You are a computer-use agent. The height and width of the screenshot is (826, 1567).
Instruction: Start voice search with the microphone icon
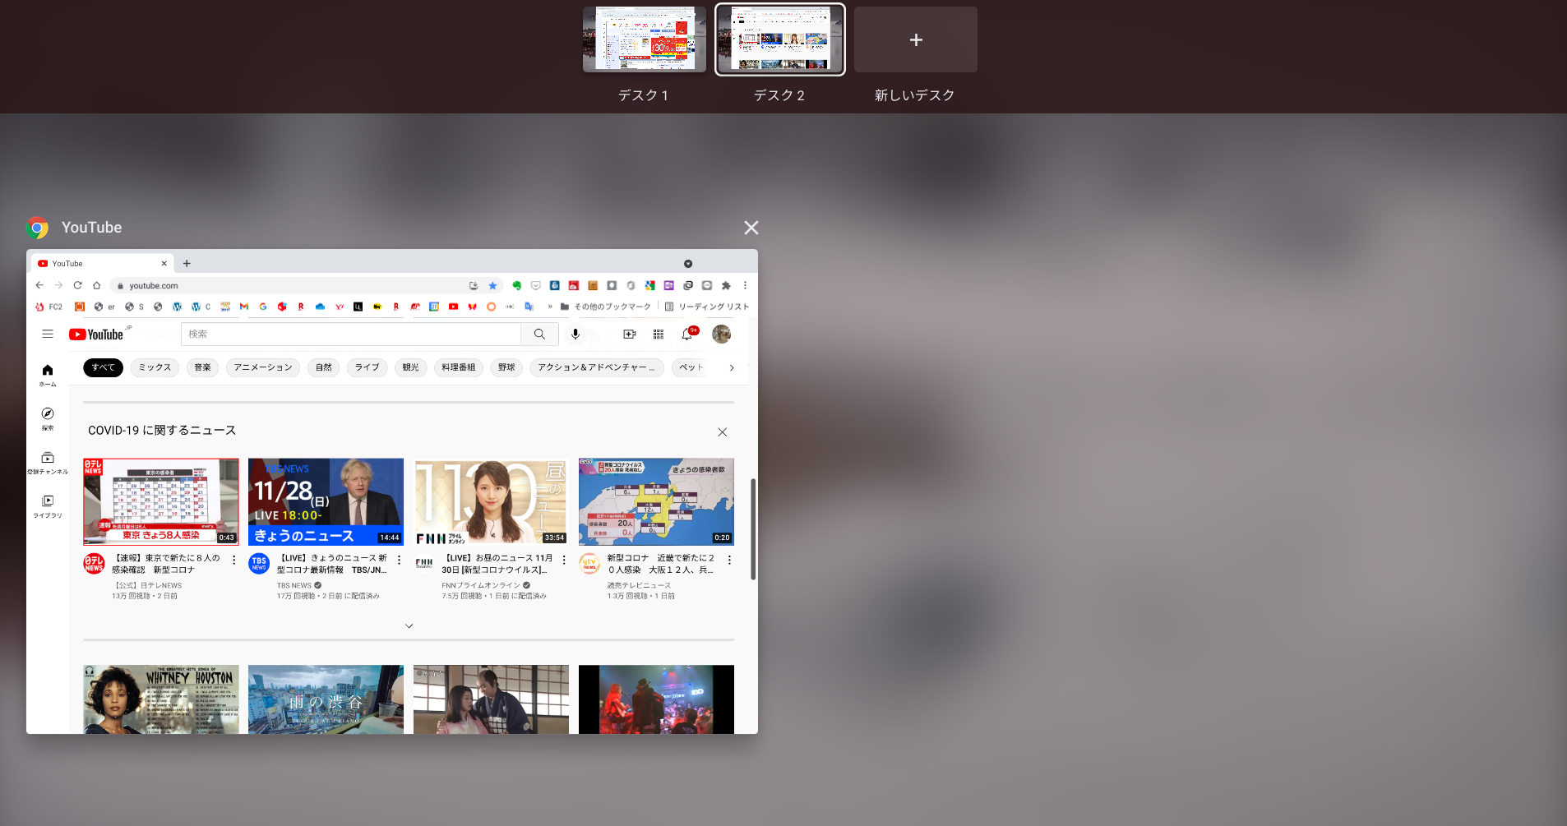[575, 334]
